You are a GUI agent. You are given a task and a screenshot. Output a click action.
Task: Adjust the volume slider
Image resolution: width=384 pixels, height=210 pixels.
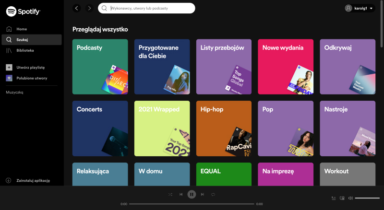(367, 198)
